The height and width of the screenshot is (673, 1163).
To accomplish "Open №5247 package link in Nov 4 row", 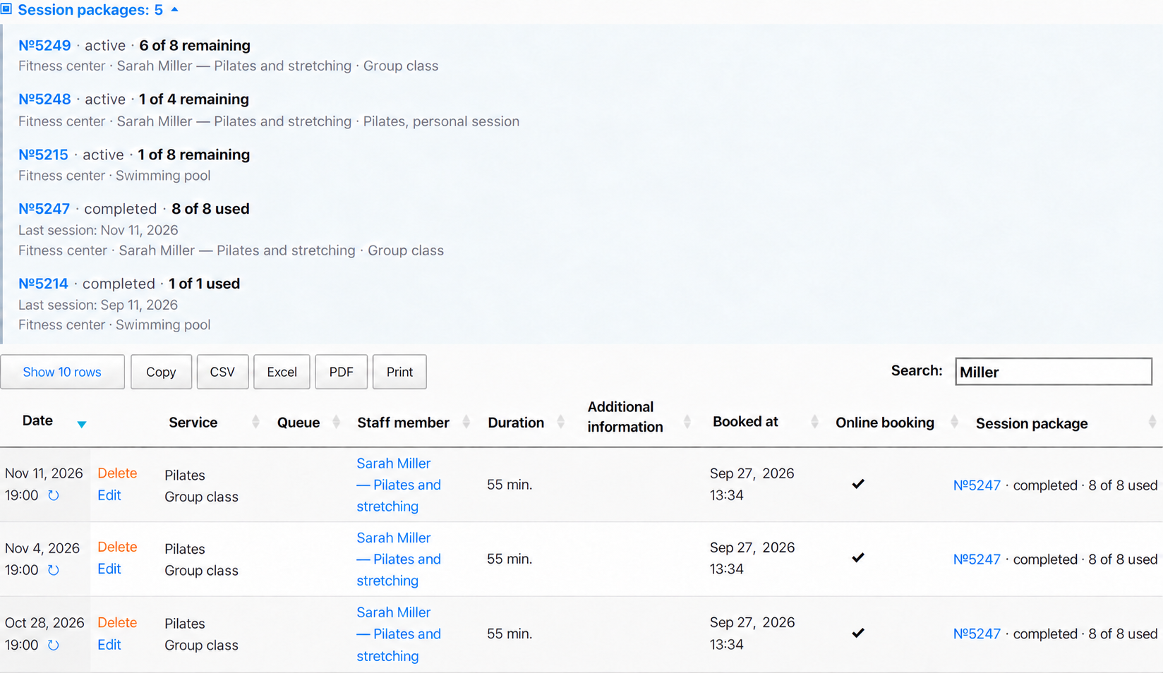I will [977, 559].
